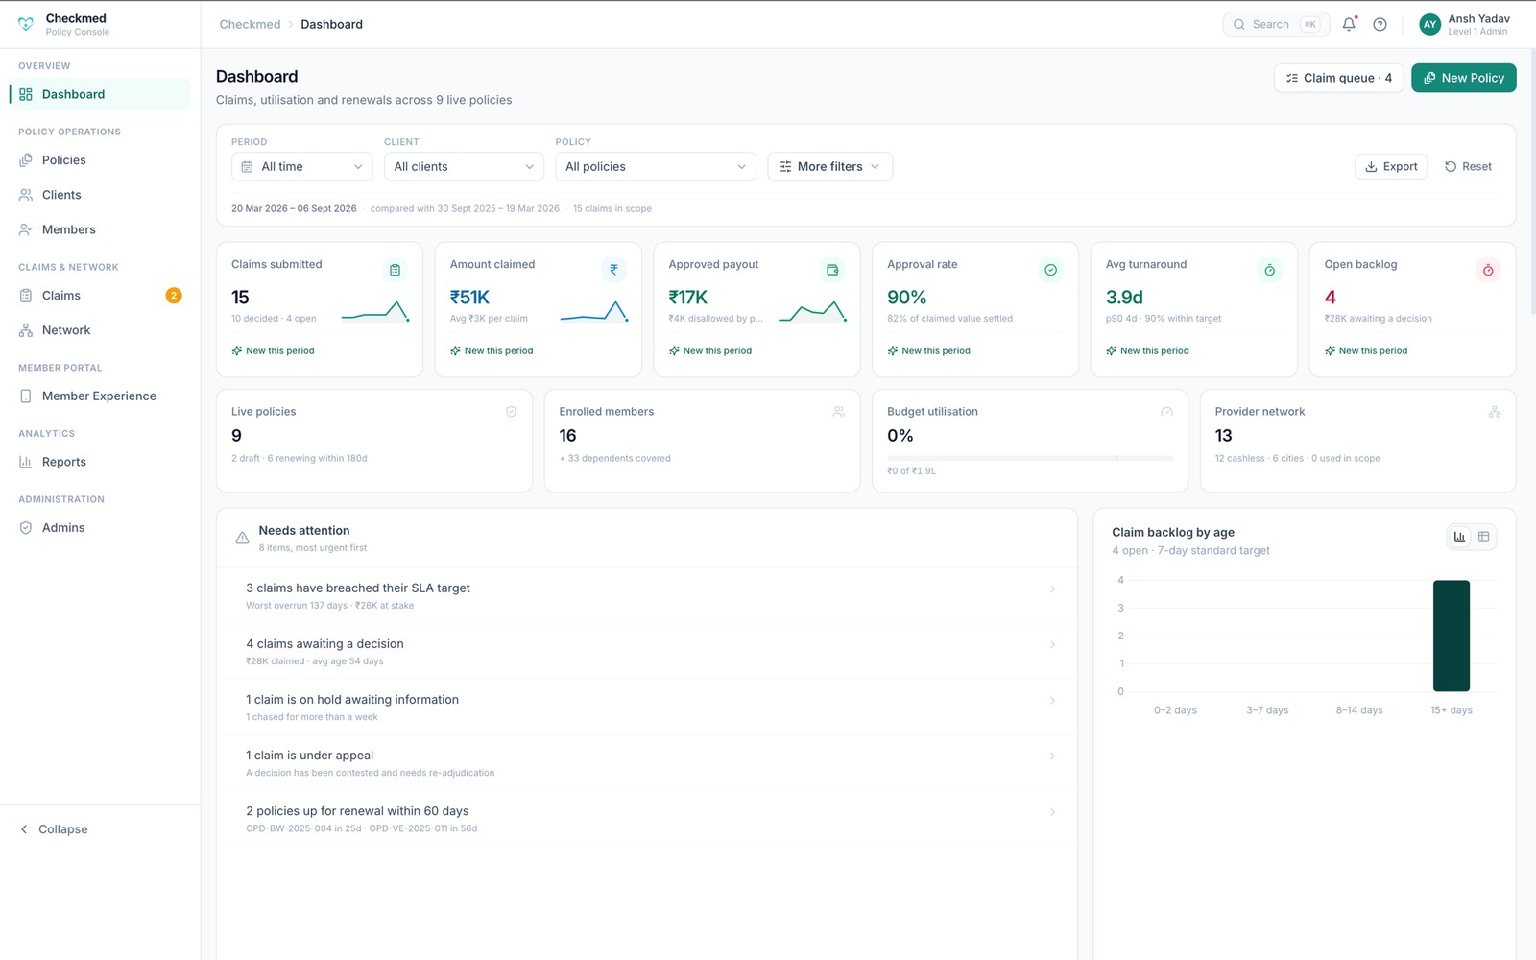1536x960 pixels.
Task: Go to Dashboard in the sidebar
Action: (x=100, y=94)
